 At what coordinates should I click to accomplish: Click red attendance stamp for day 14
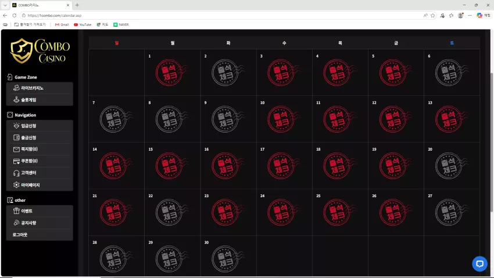(x=115, y=166)
